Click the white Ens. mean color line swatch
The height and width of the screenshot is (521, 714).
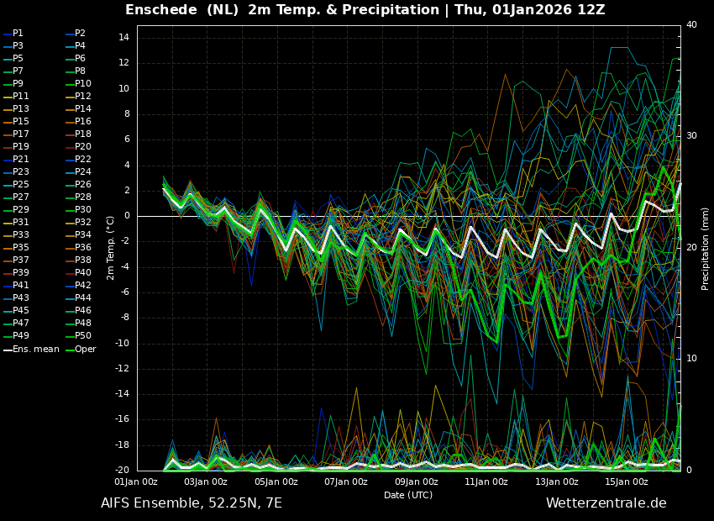(x=8, y=350)
